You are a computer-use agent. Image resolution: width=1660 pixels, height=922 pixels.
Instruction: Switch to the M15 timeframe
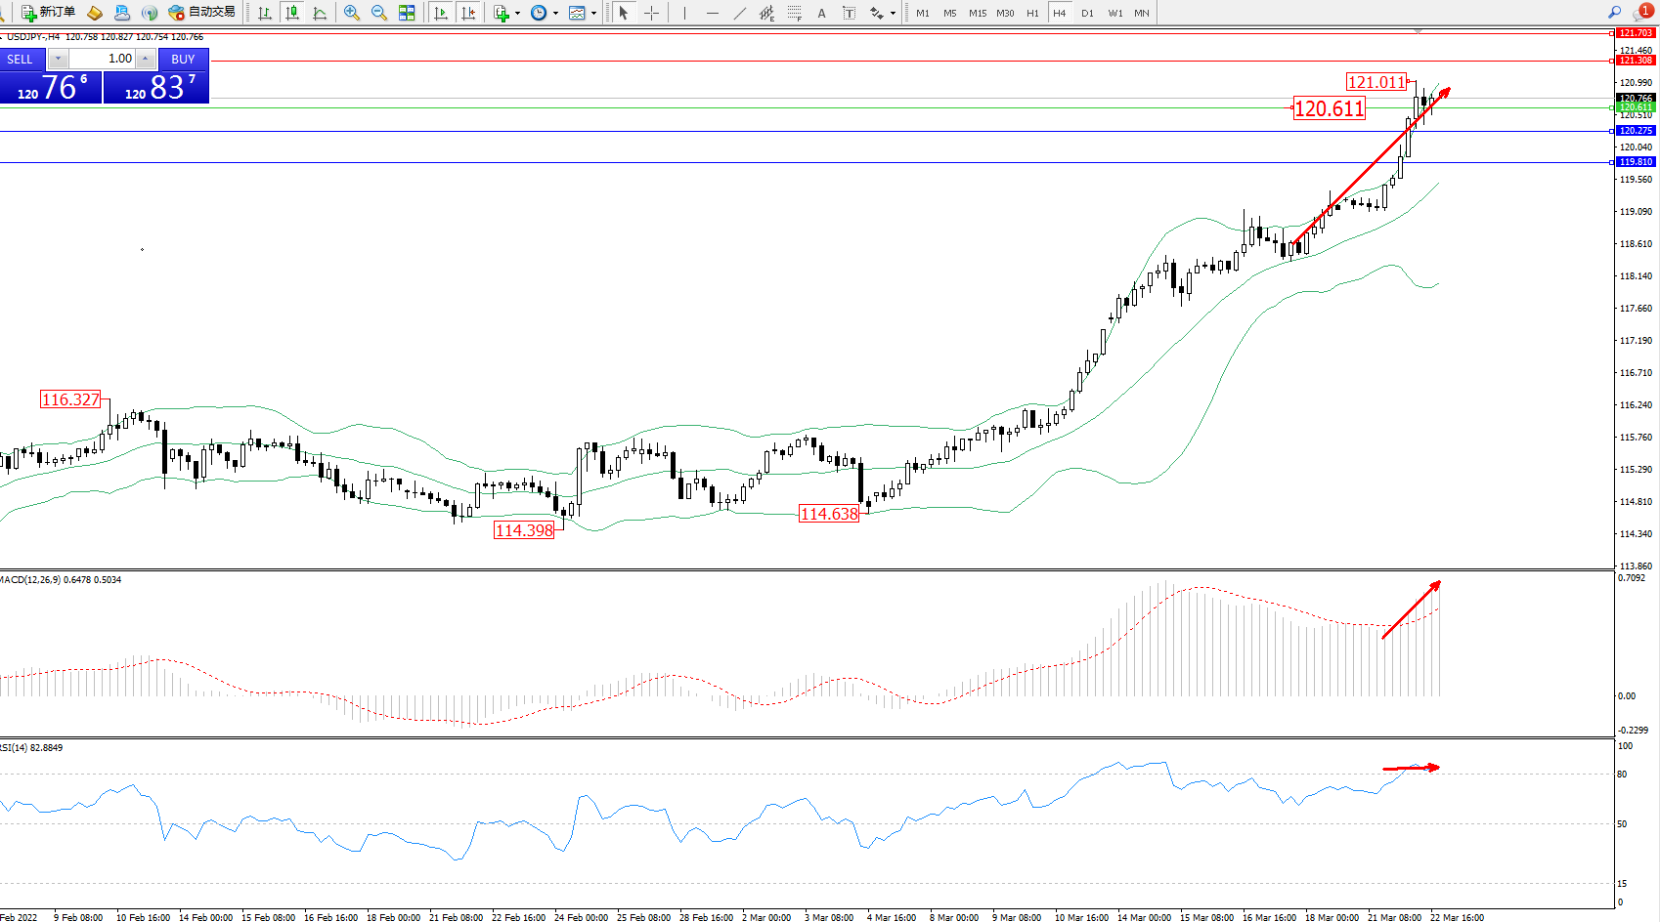click(978, 13)
